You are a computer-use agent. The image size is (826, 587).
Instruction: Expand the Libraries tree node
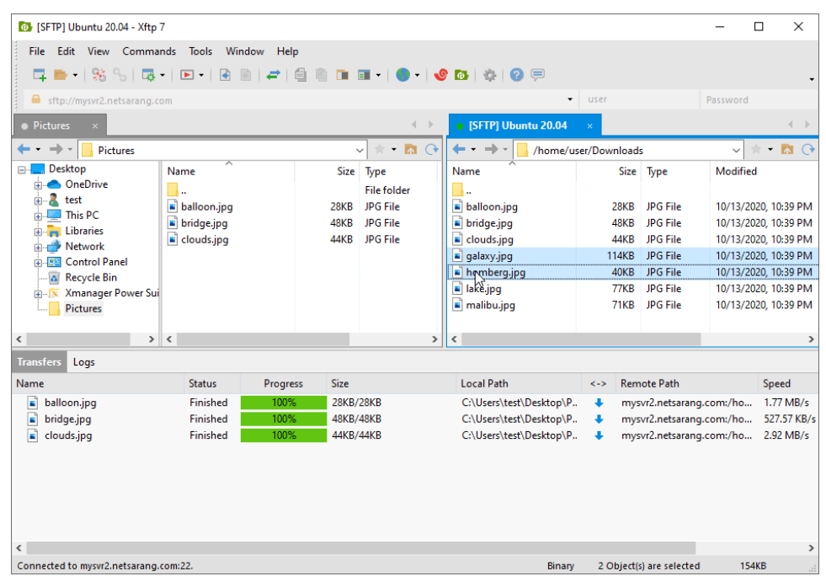pos(38,232)
